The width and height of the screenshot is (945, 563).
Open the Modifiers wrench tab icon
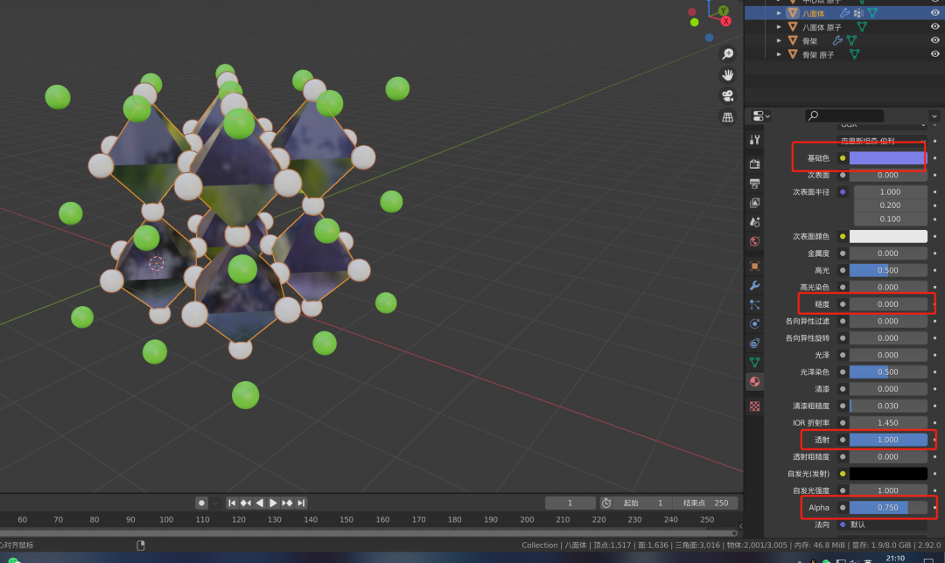(754, 285)
